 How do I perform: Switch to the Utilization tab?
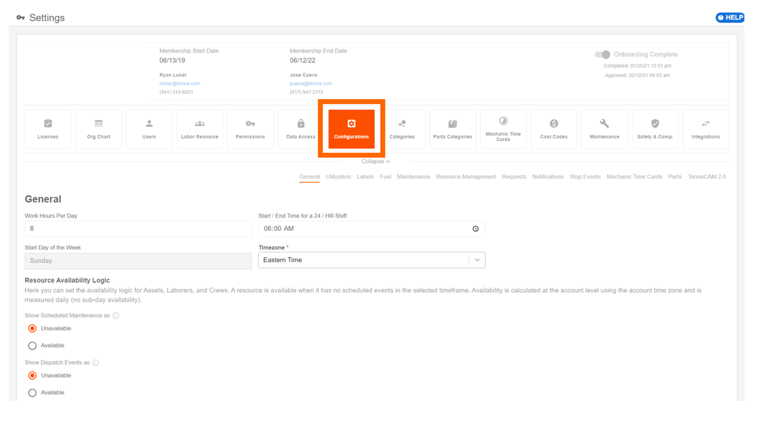[338, 177]
